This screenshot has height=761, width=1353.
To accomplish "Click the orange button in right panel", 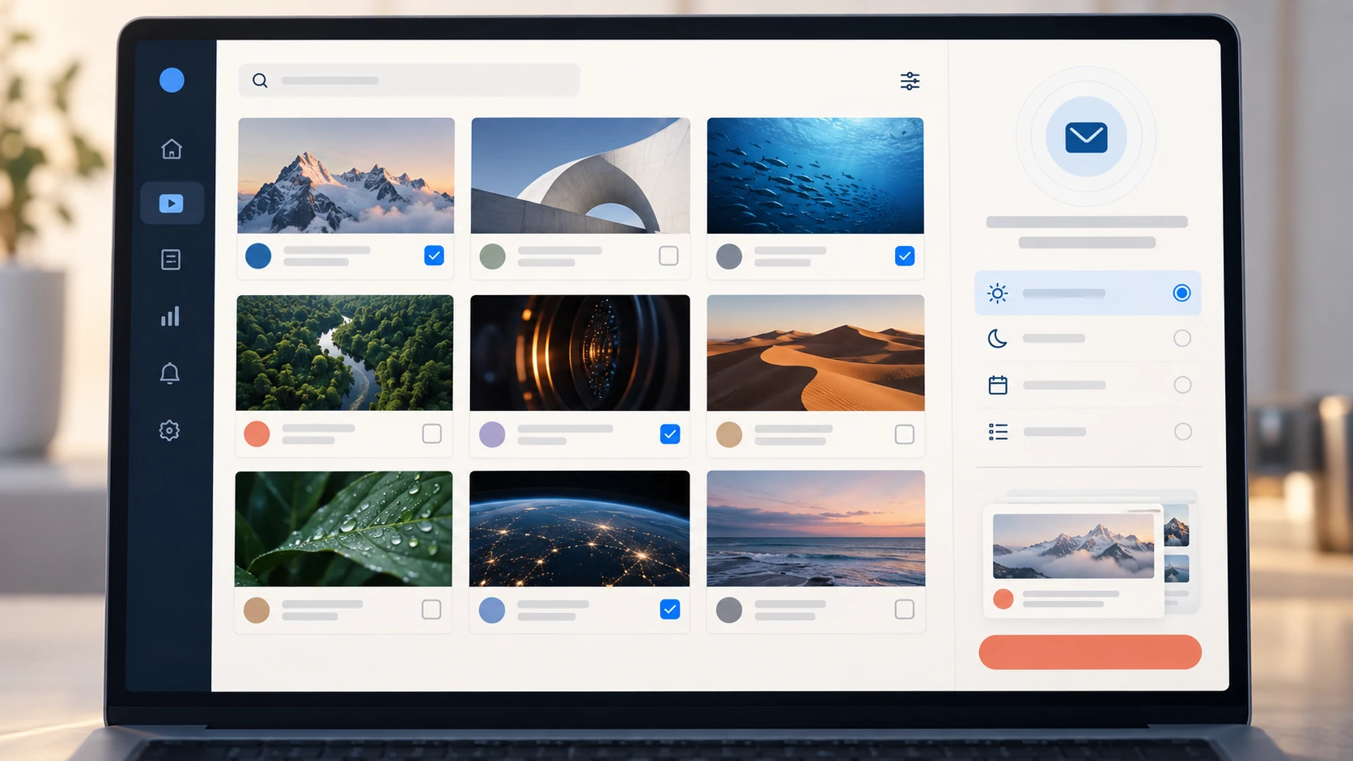I will (1090, 652).
